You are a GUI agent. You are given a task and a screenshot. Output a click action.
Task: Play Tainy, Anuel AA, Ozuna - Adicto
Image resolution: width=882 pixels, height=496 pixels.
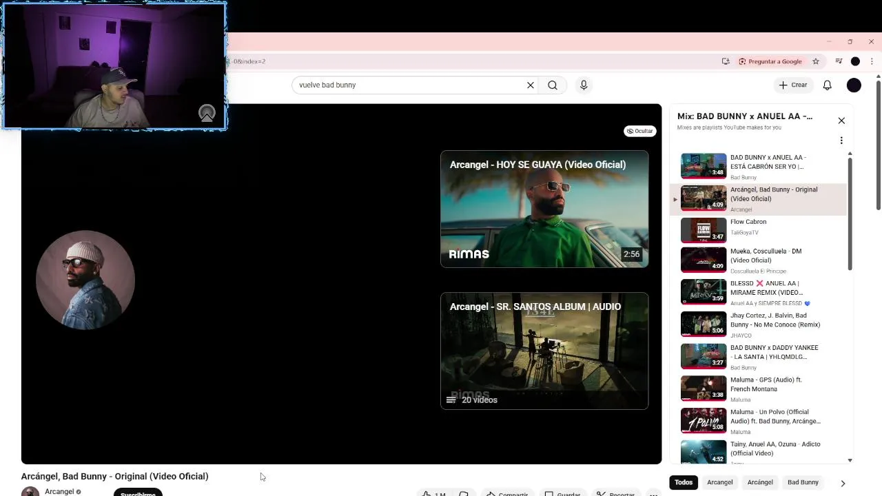(758, 451)
